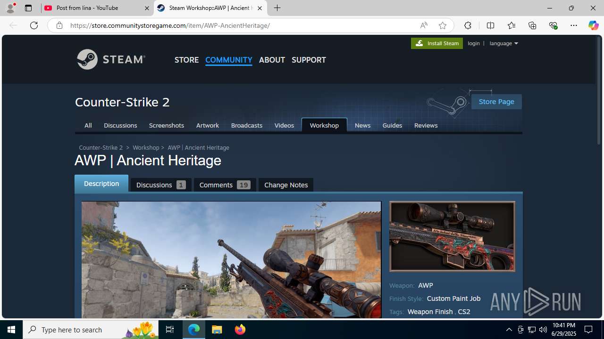The image size is (604, 339).
Task: Select the Reviews tab
Action: coord(426,125)
